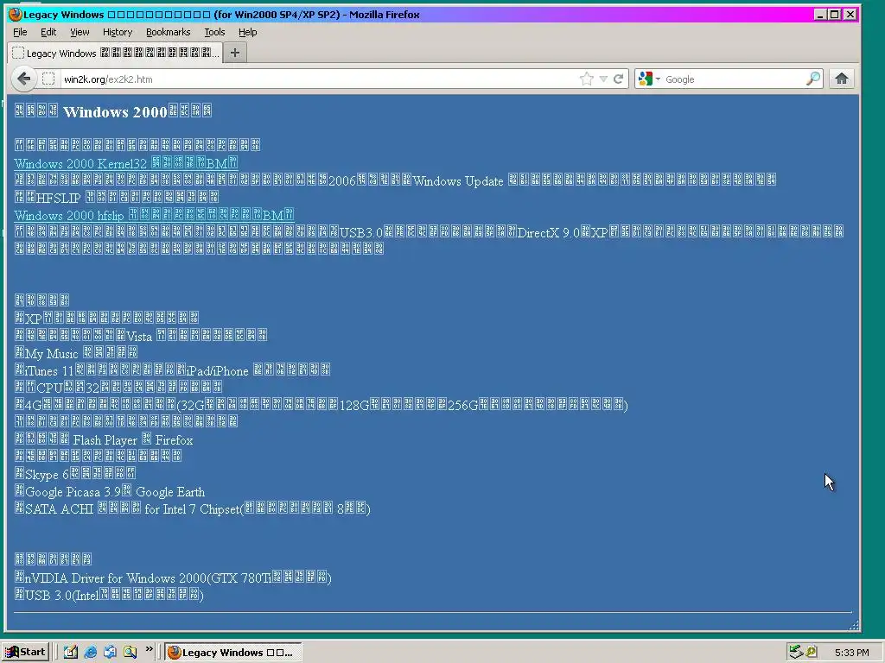Open the Windows Start button
Viewport: 885px width, 663px height.
click(26, 653)
